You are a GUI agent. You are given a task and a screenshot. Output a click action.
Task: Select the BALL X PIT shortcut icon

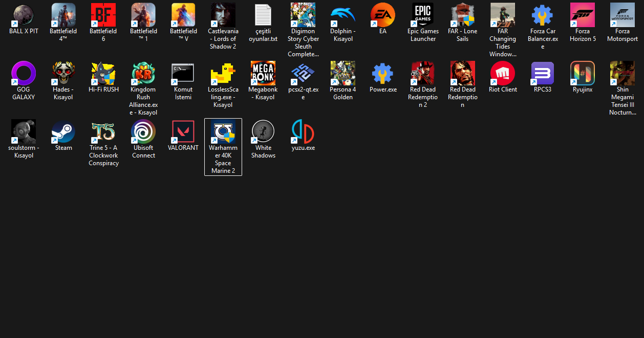coord(24,15)
